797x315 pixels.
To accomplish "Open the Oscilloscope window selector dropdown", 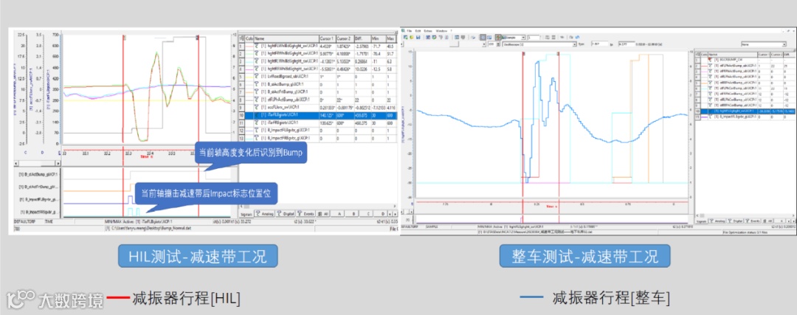I will [x=539, y=44].
